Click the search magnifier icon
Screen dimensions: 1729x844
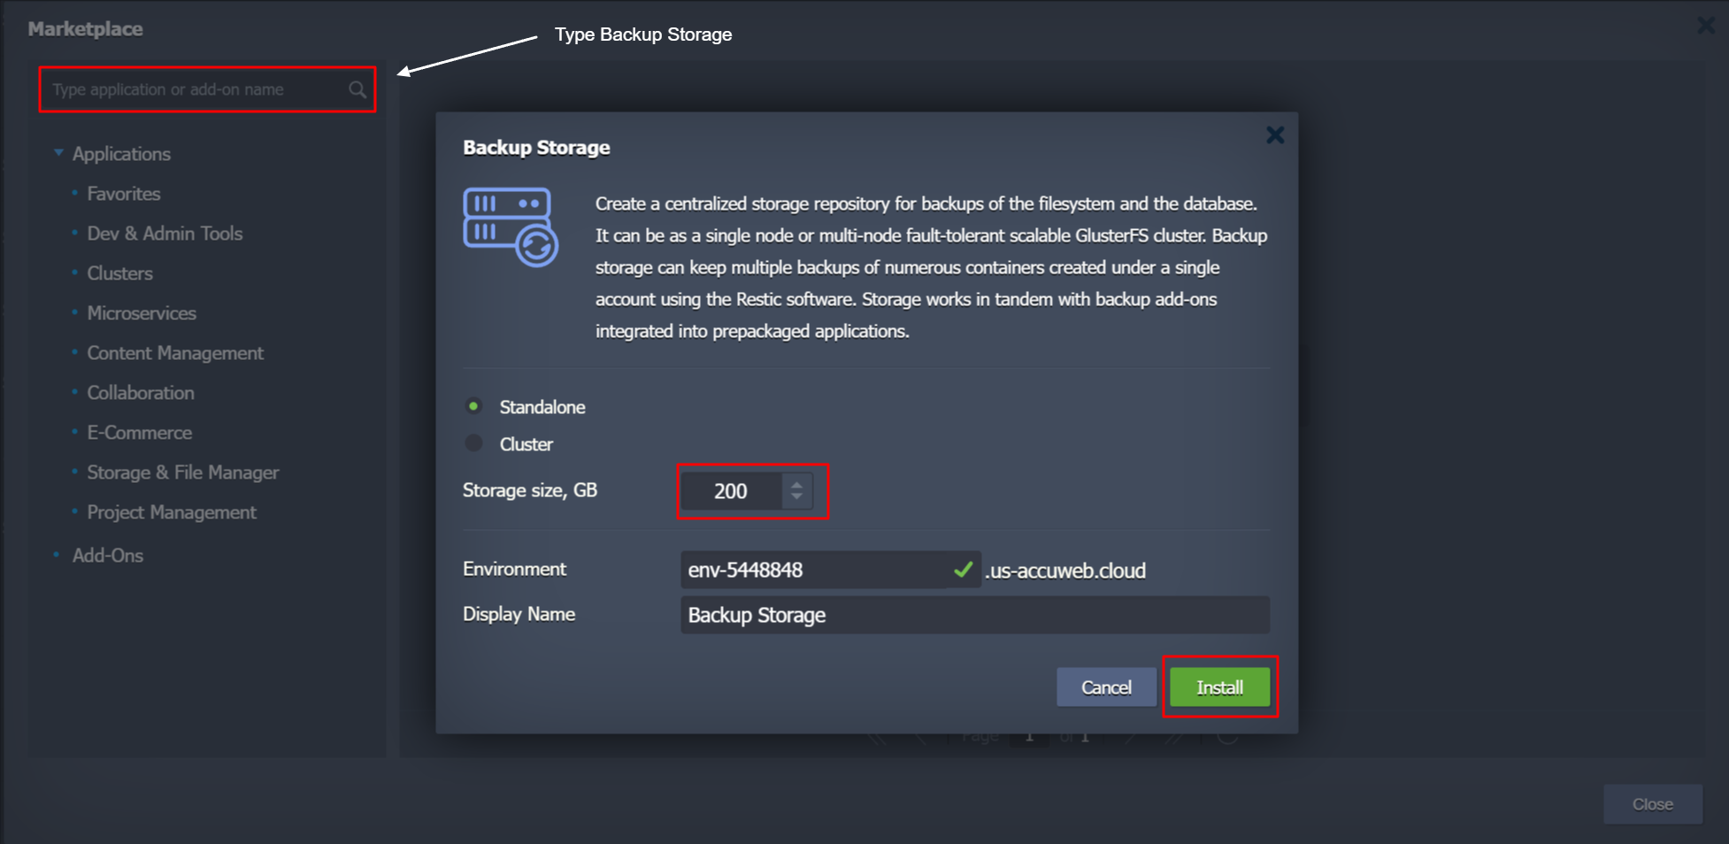[x=357, y=89]
